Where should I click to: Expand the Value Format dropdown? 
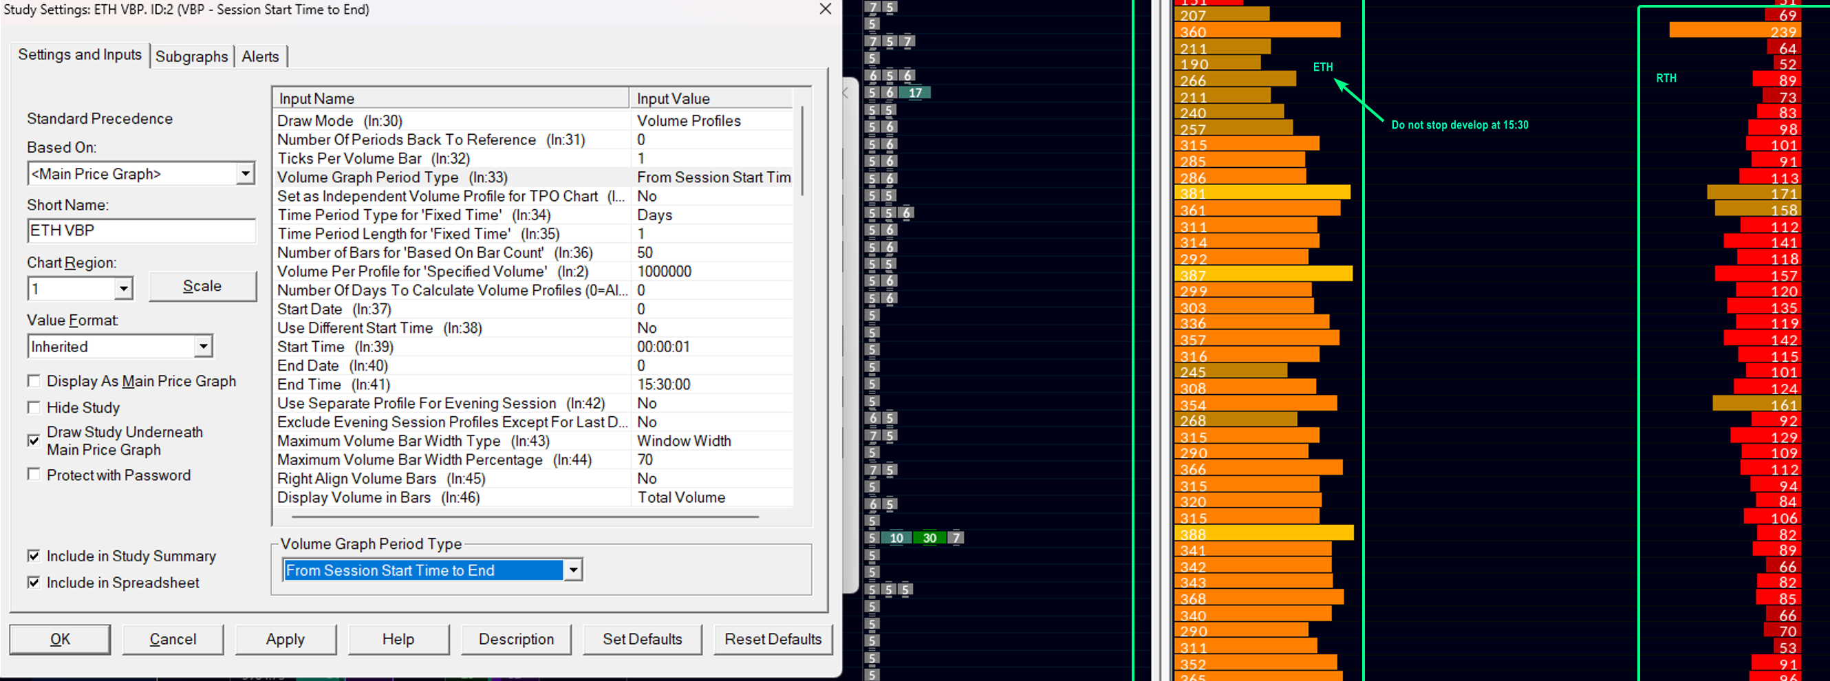click(x=203, y=347)
